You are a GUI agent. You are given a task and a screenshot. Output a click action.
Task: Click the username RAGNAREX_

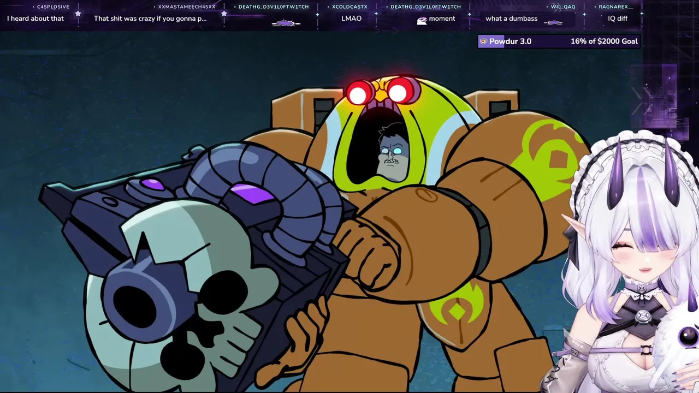(x=616, y=7)
